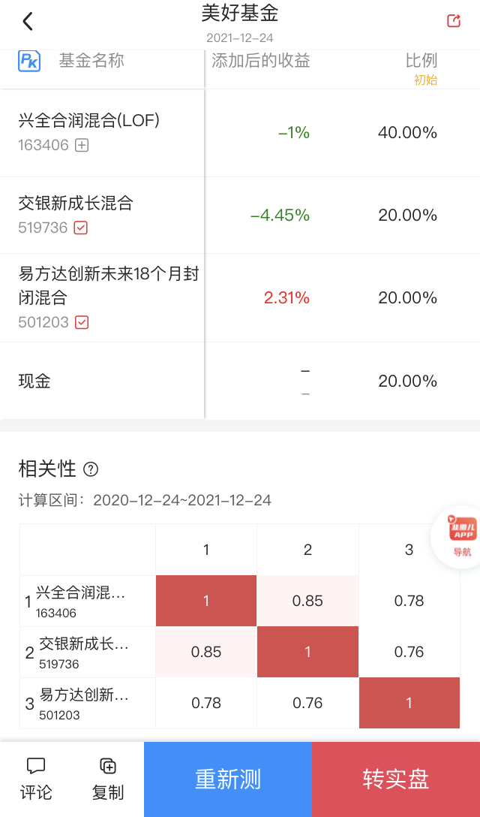Viewport: 480px width, 817px height.
Task: Expand the plus box beside 163406
Action: coord(82,145)
